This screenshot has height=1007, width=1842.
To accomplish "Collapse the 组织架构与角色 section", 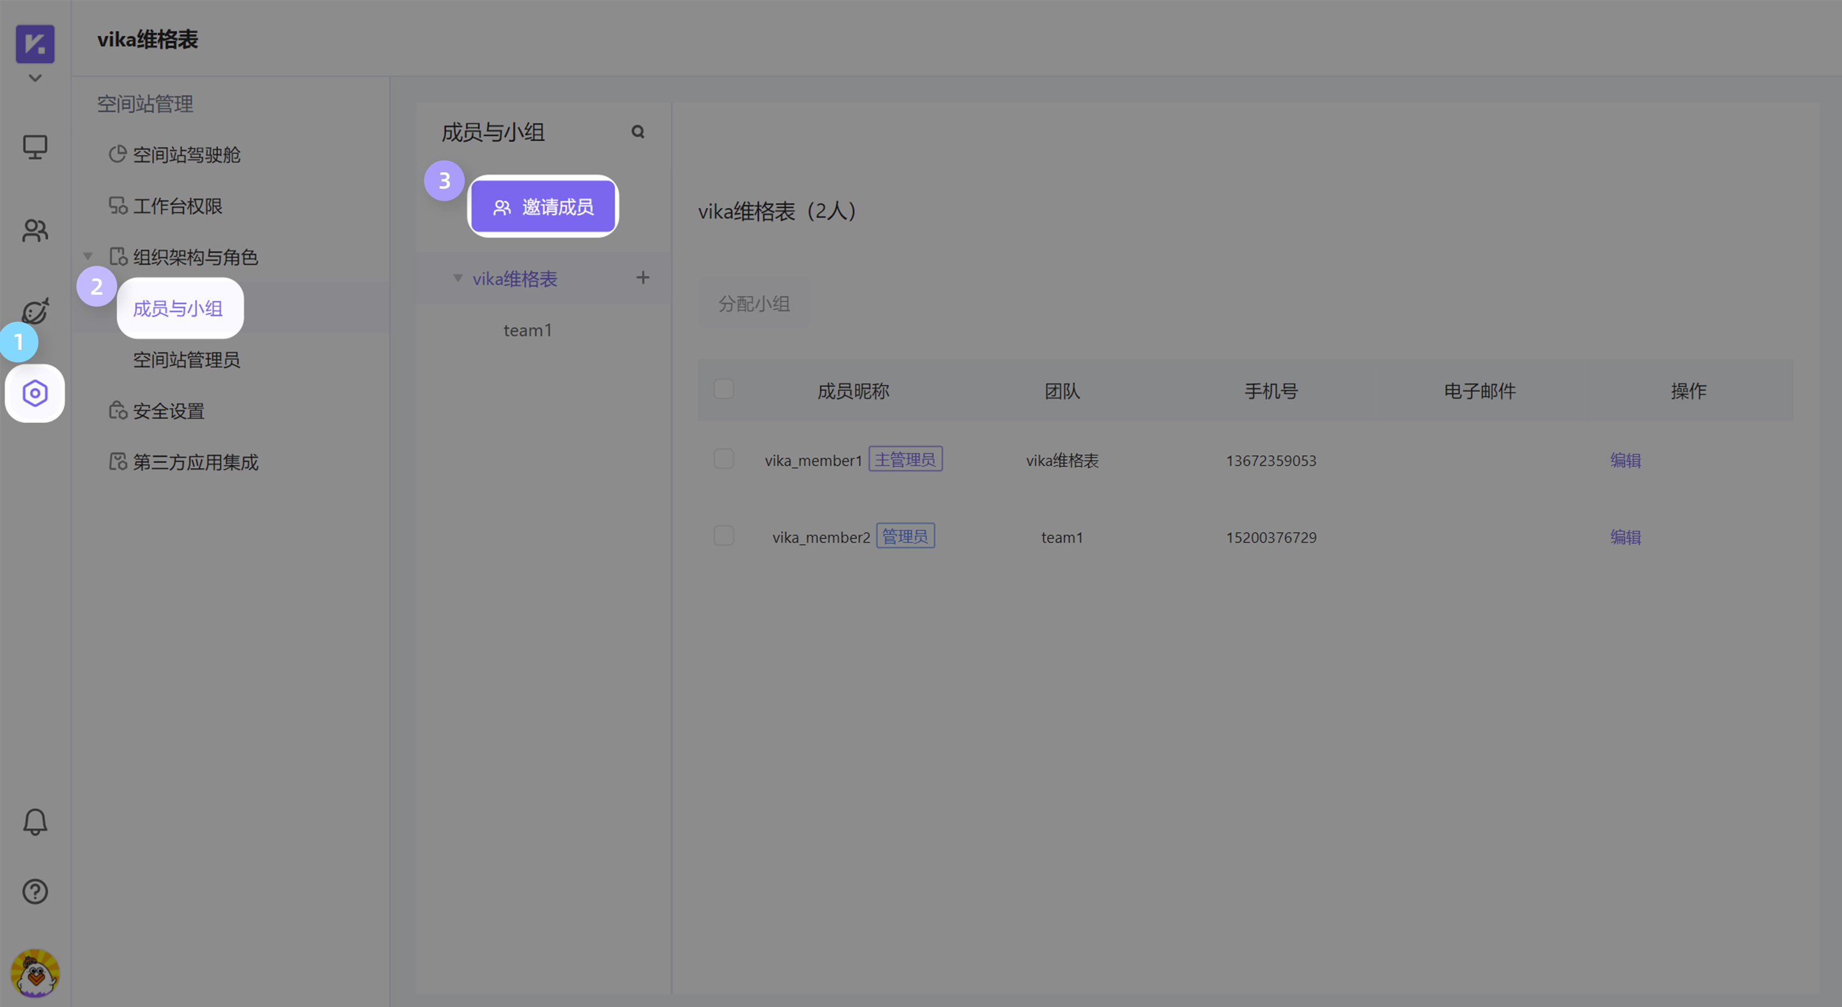I will click(88, 255).
